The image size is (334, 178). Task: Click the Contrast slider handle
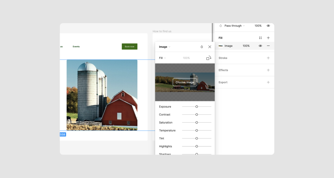pos(197,115)
